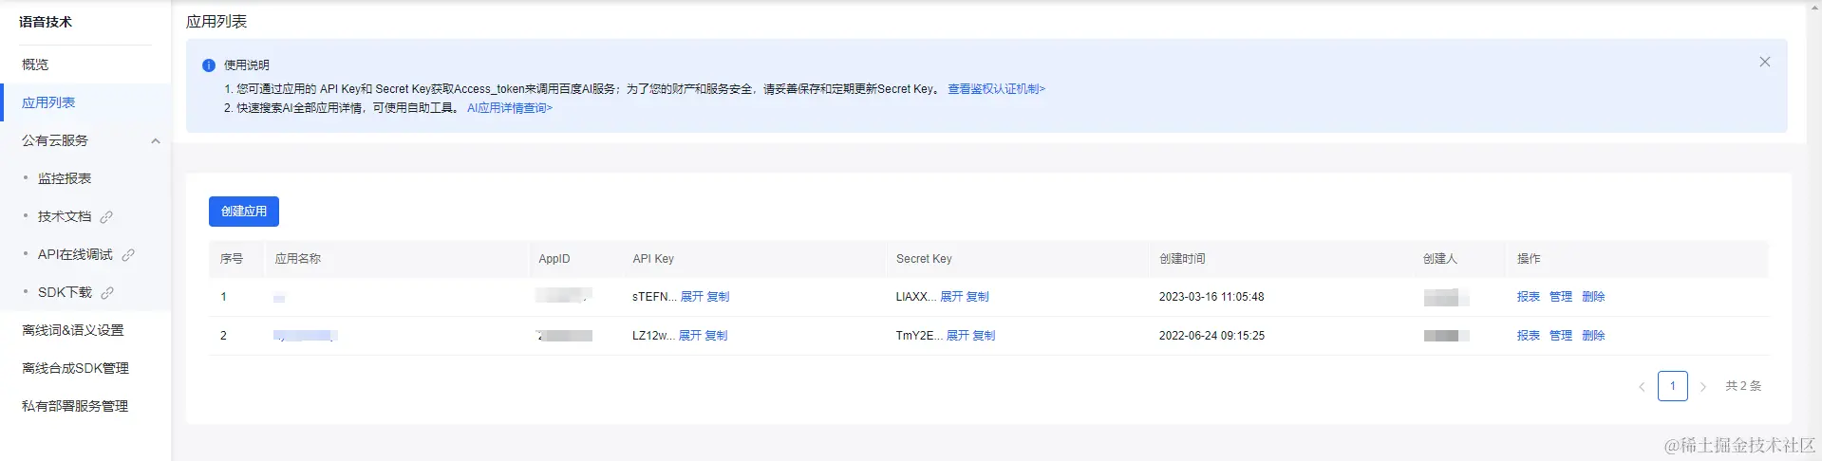The image size is (1822, 461).
Task: Copy API Key LZ12w in row 2
Action: [x=716, y=336]
